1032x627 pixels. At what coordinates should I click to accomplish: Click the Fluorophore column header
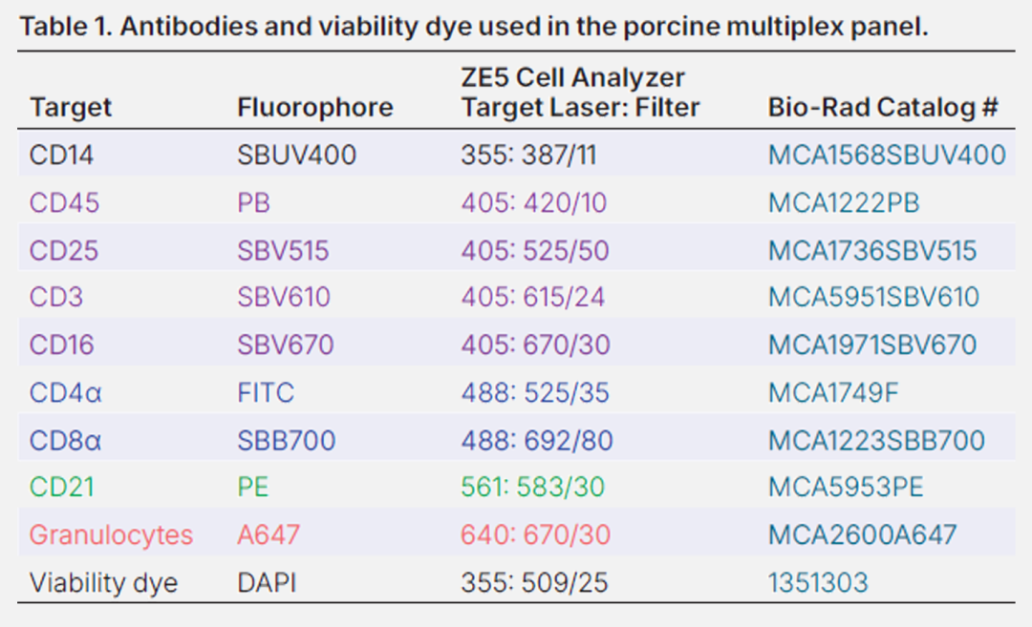(x=314, y=107)
